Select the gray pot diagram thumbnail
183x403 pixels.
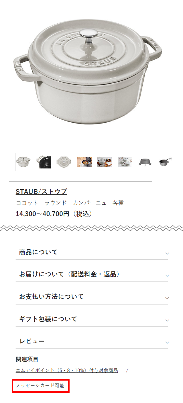tap(145, 162)
